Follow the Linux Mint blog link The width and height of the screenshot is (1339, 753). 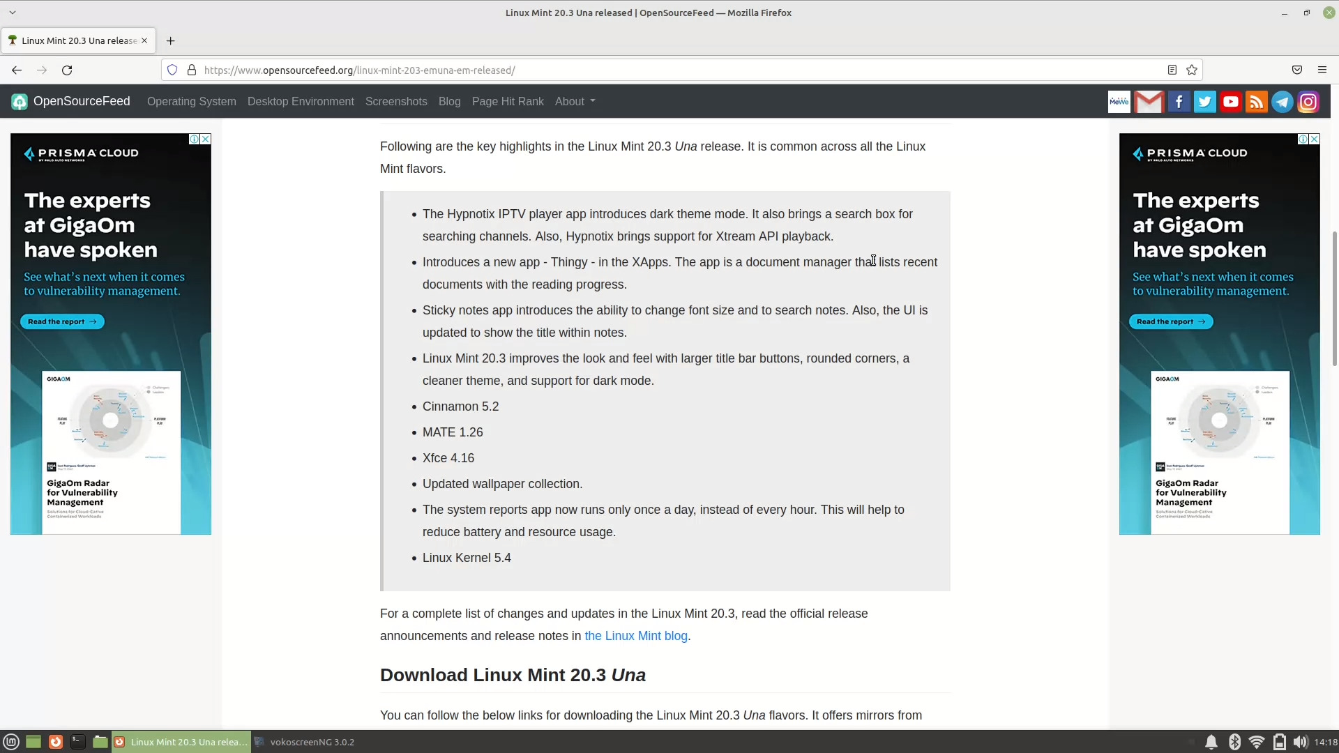click(636, 636)
